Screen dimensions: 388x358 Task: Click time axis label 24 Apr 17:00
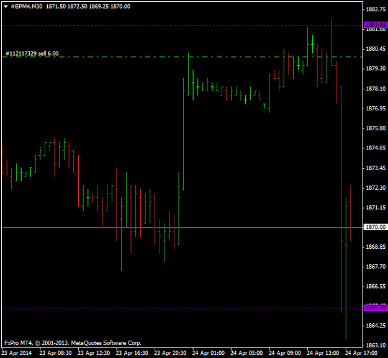pyautogui.click(x=361, y=353)
